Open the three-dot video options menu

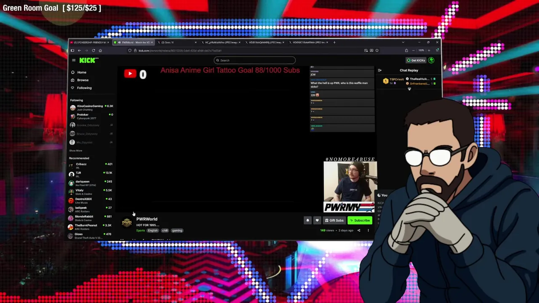[368, 230]
